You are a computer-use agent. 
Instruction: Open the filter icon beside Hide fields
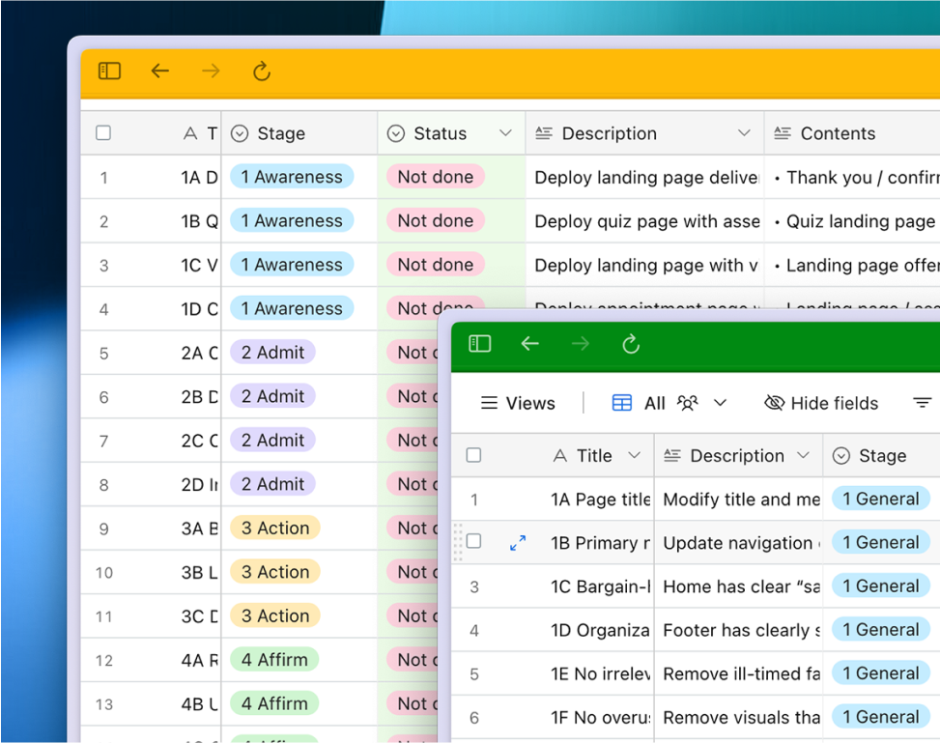click(922, 403)
